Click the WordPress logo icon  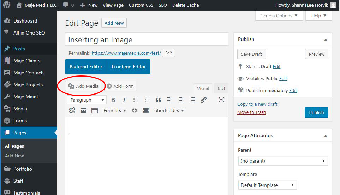7,5
